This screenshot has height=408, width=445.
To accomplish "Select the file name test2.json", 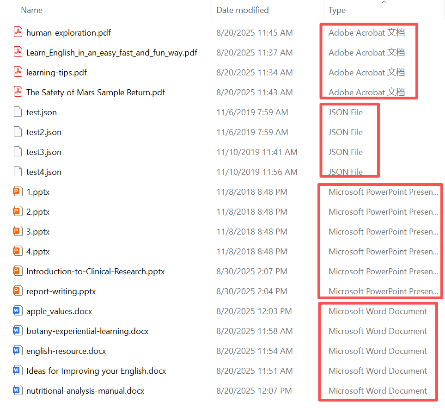I will (x=44, y=132).
